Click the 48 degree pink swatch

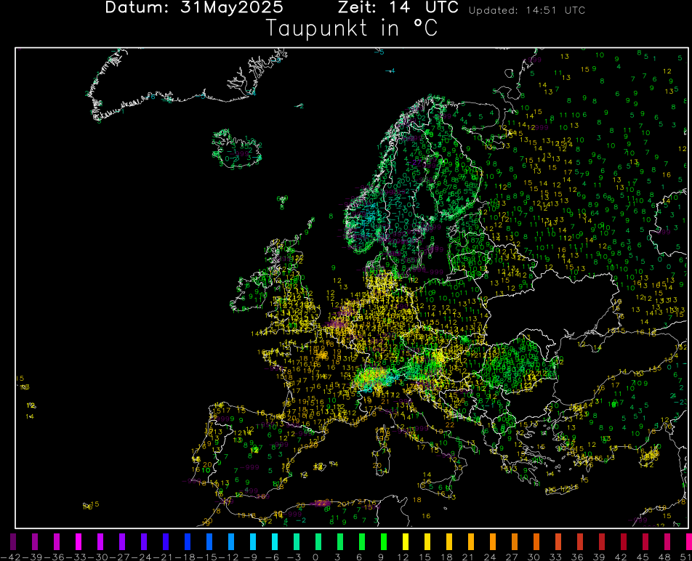[x=668, y=541]
